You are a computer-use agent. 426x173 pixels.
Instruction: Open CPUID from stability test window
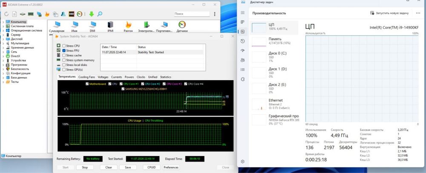(152, 167)
